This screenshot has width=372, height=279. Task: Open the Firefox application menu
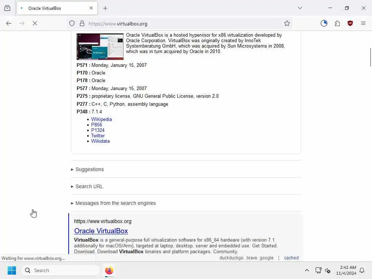click(363, 23)
